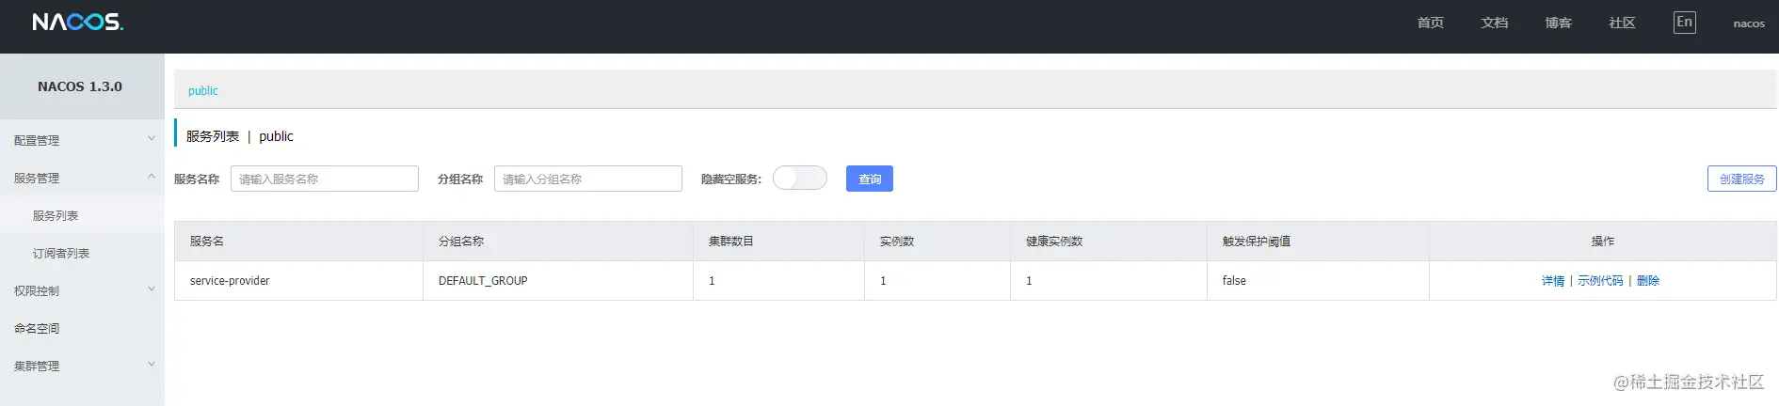
Task: Switch language with the En icon
Action: pos(1684,23)
